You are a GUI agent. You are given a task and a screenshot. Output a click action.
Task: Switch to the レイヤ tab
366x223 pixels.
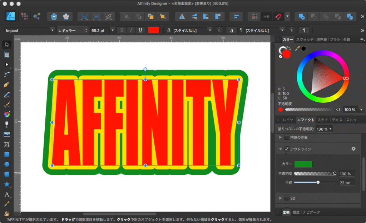coord(288,120)
